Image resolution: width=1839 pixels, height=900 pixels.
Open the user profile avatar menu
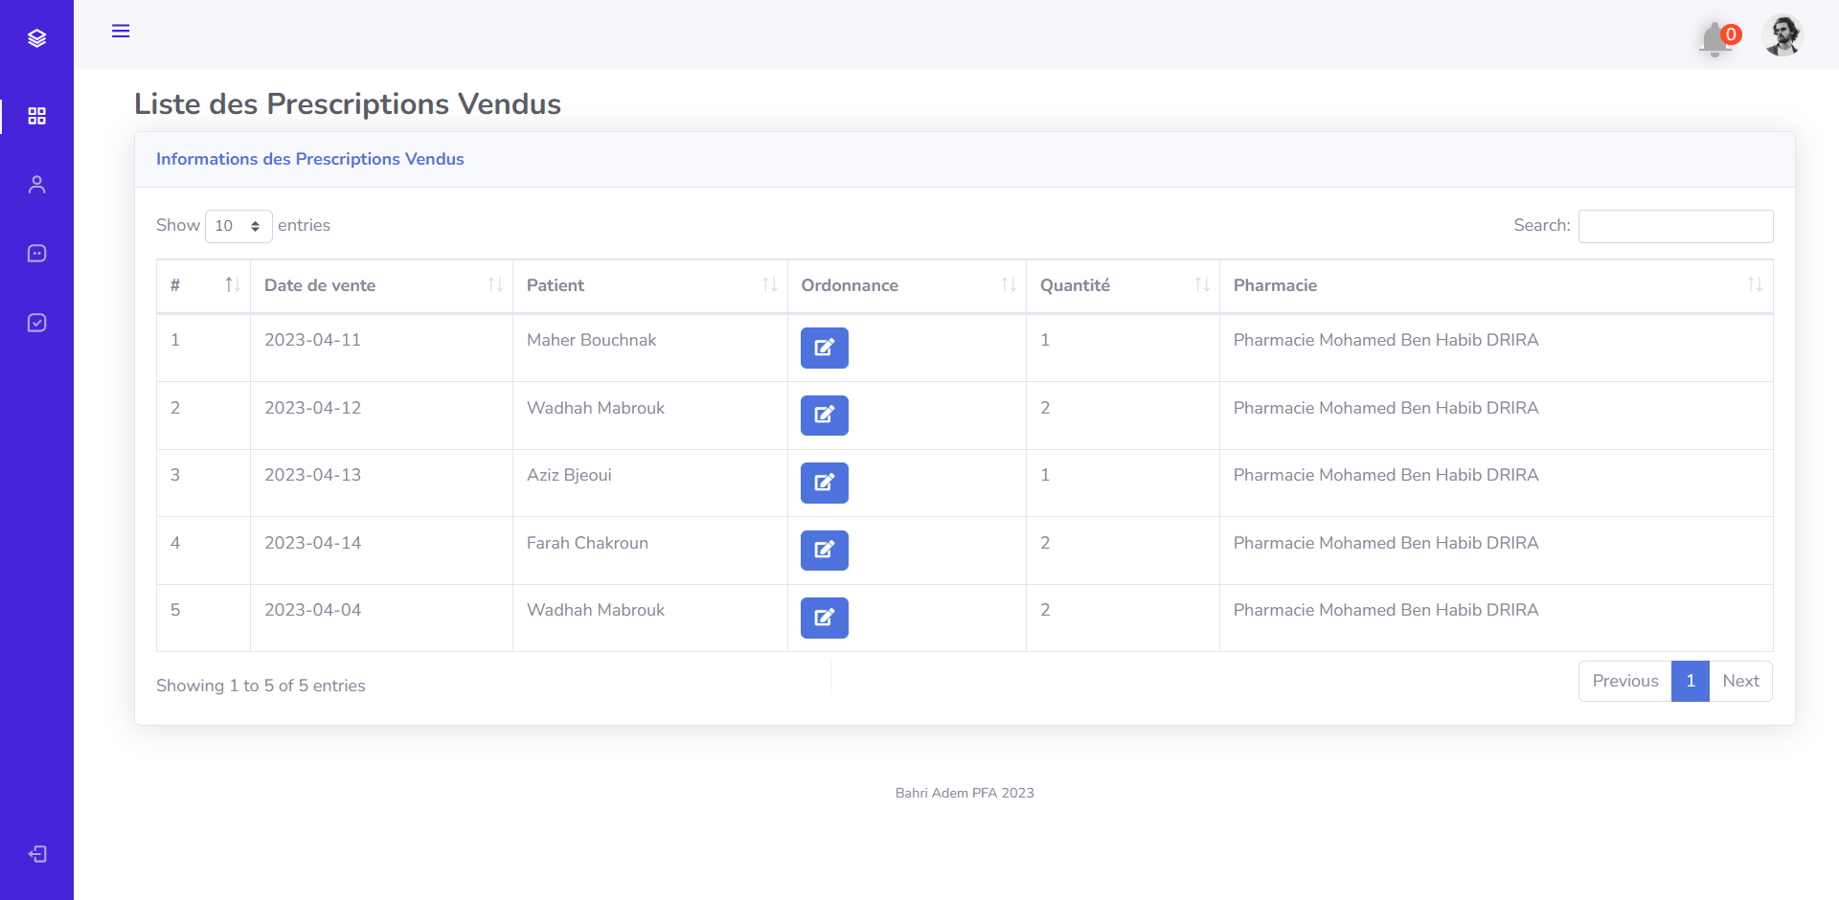[1782, 35]
